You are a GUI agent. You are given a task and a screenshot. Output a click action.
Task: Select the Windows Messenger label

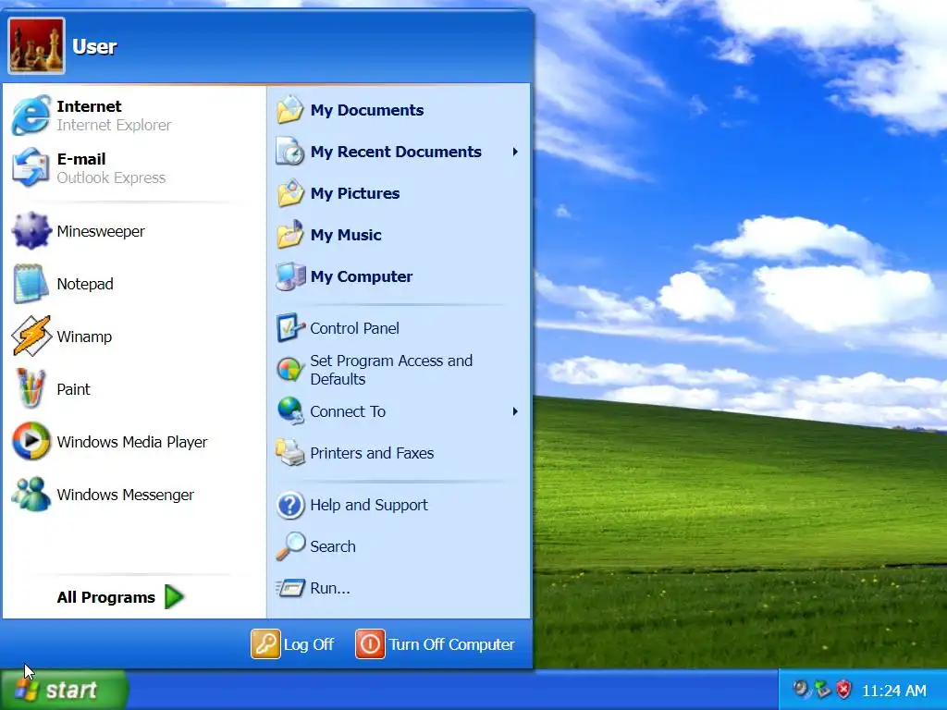[126, 495]
